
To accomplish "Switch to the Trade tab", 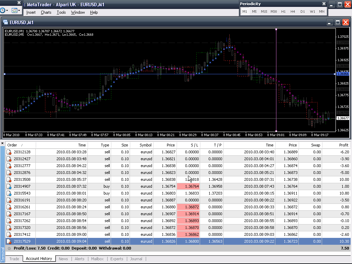I will [x=14, y=259].
